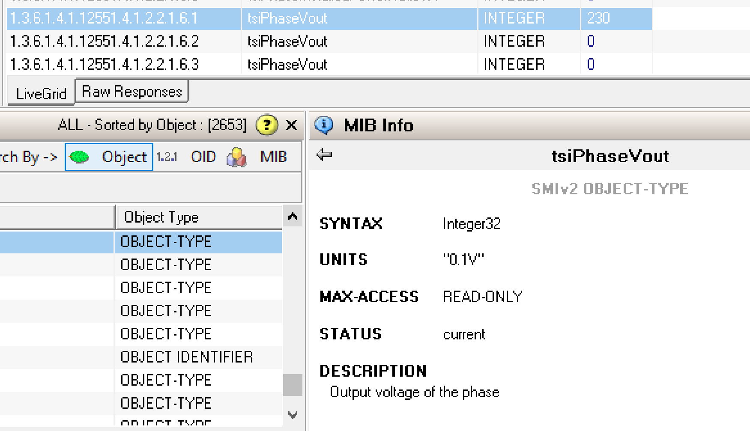The width and height of the screenshot is (750, 431).
Task: Click the READ-ONLY max-access value
Action: tap(482, 297)
